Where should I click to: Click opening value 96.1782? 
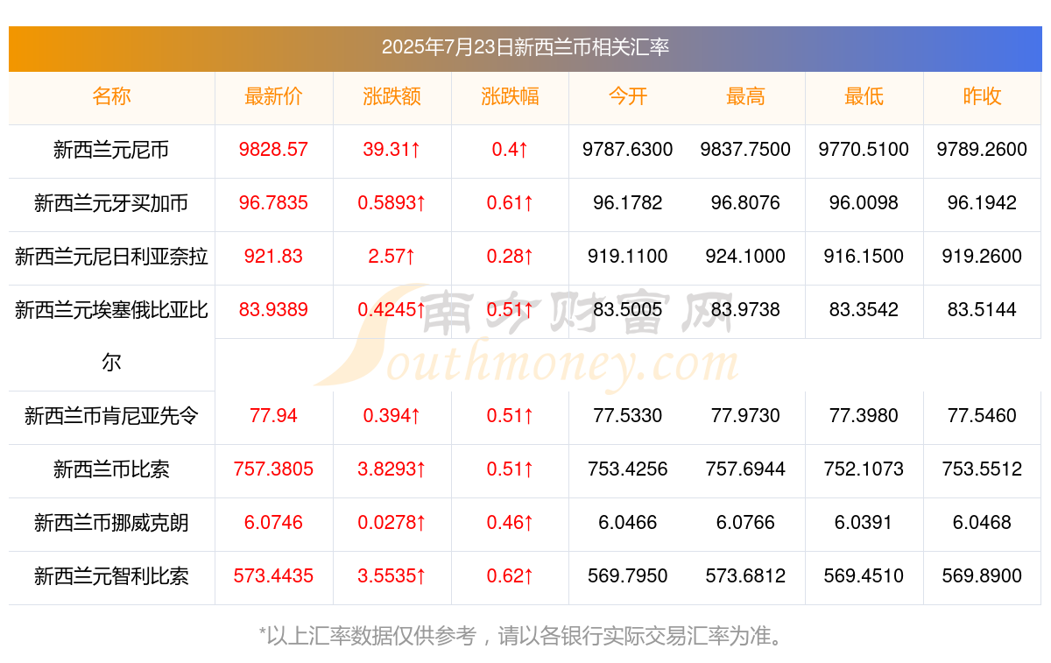[627, 203]
